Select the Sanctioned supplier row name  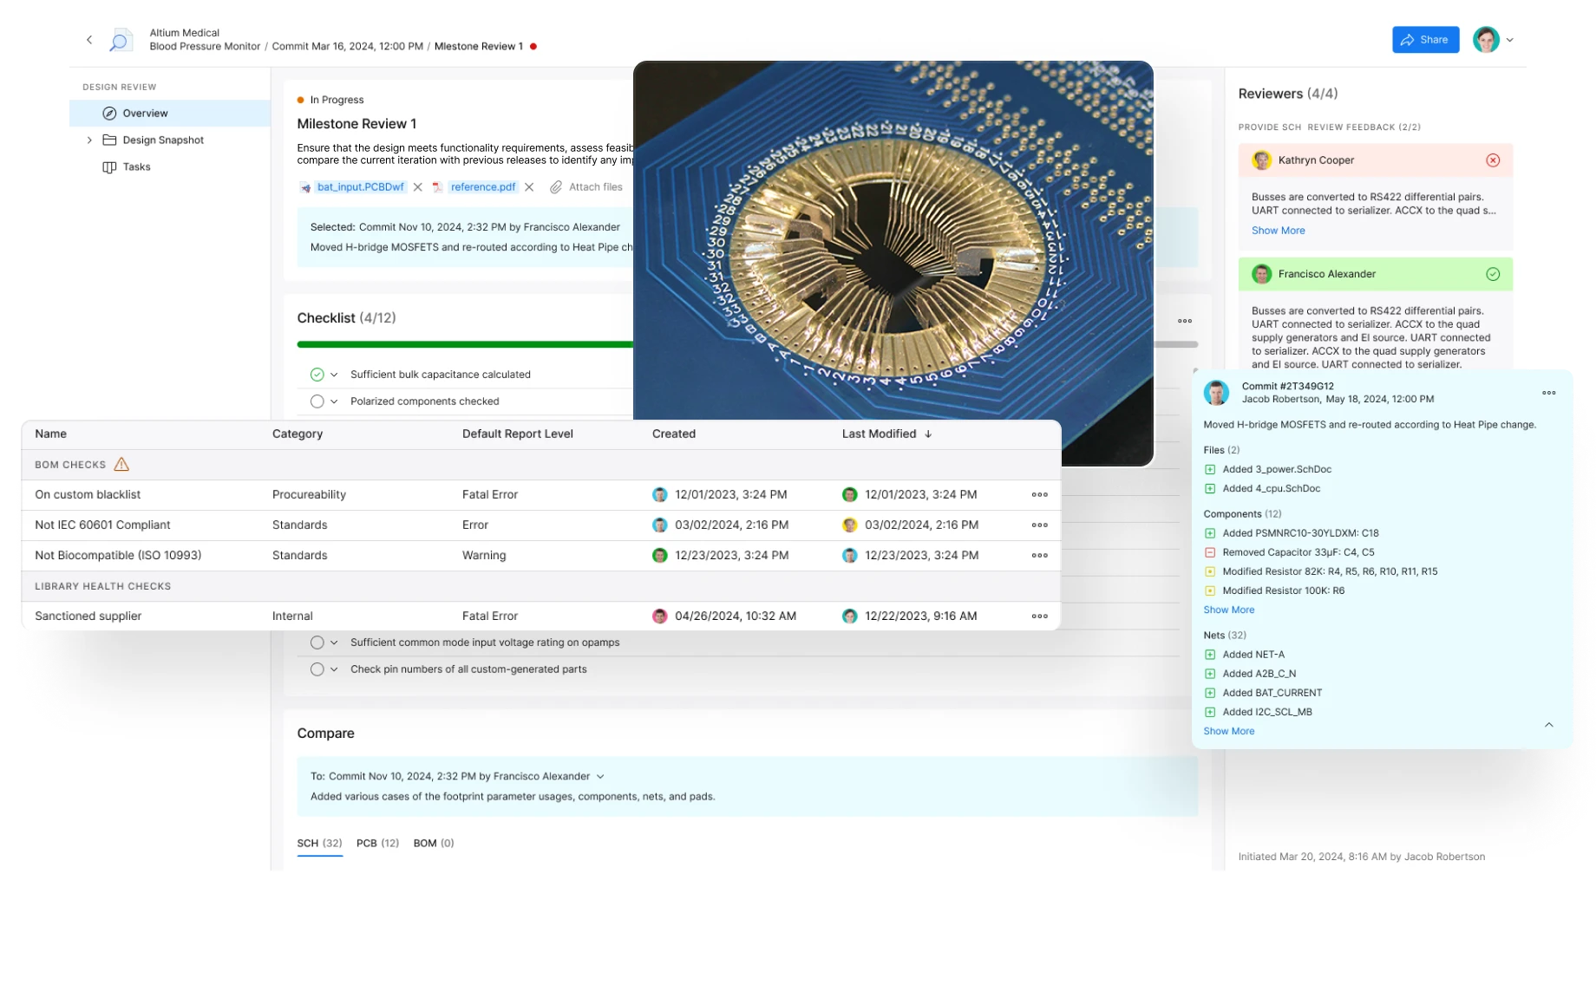pos(88,616)
